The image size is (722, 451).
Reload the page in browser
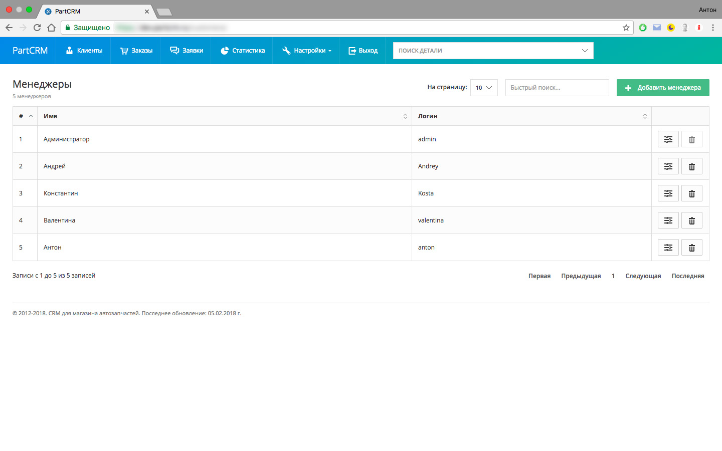coord(37,28)
